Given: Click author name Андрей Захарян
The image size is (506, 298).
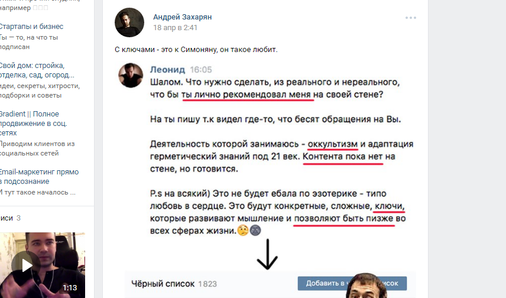Looking at the screenshot, I should [182, 17].
